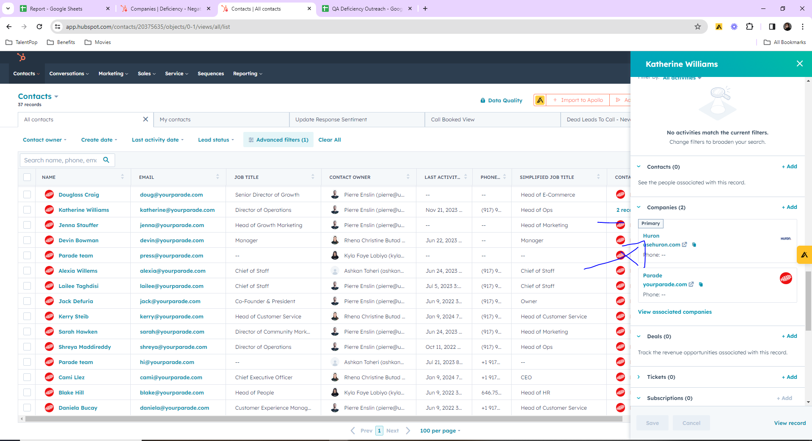Click View record link
The image size is (812, 441).
coord(790,423)
